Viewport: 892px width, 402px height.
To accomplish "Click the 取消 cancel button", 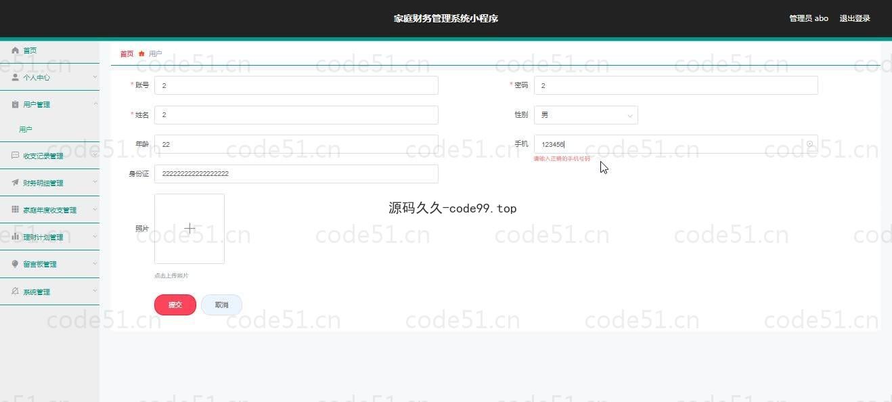I will pos(222,305).
